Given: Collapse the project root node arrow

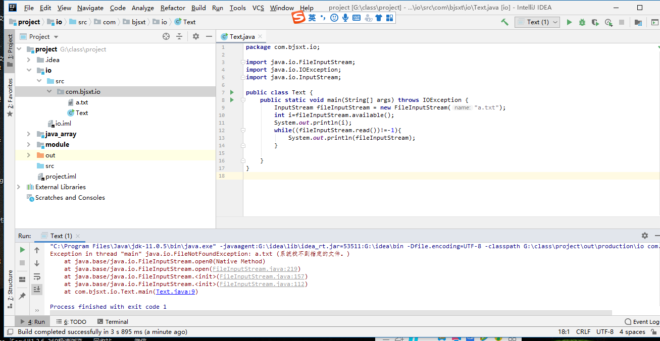Looking at the screenshot, I should (x=19, y=49).
